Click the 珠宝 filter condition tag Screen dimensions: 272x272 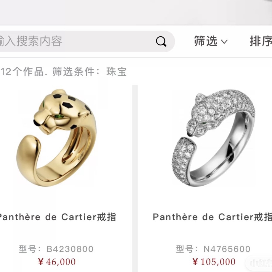pos(116,72)
